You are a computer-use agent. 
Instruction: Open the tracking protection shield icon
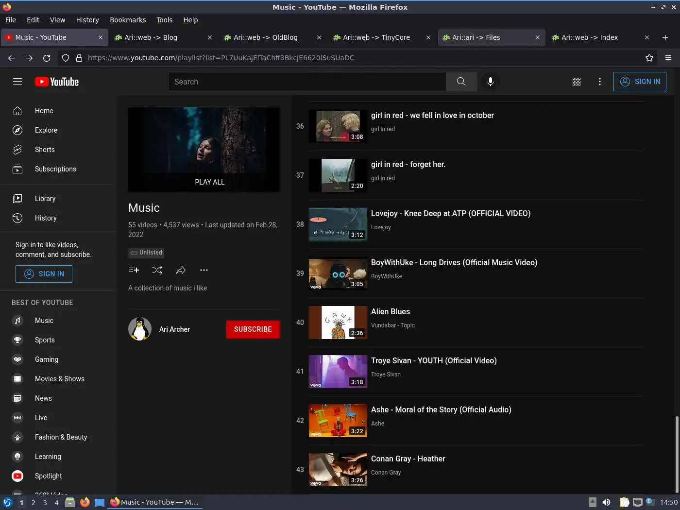pos(66,58)
